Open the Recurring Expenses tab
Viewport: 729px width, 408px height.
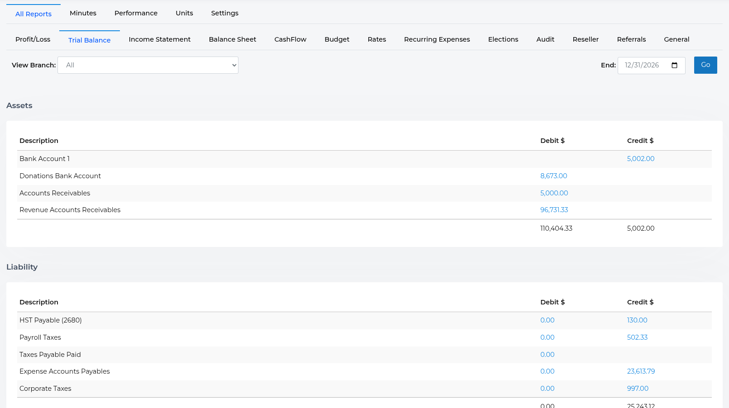[x=437, y=39]
